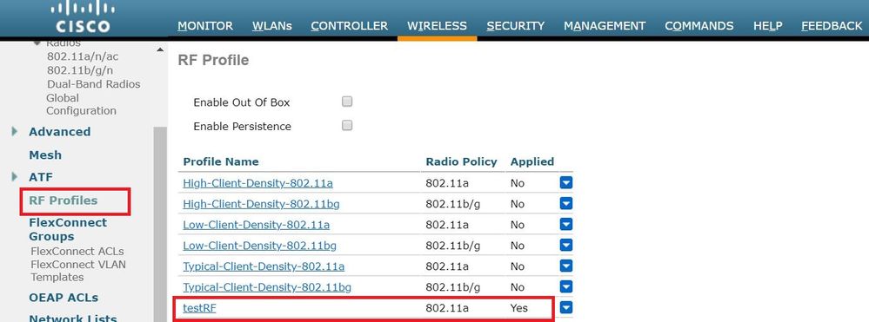Open dropdown arrow for testRF row
Image resolution: width=869 pixels, height=322 pixels.
[x=565, y=307]
